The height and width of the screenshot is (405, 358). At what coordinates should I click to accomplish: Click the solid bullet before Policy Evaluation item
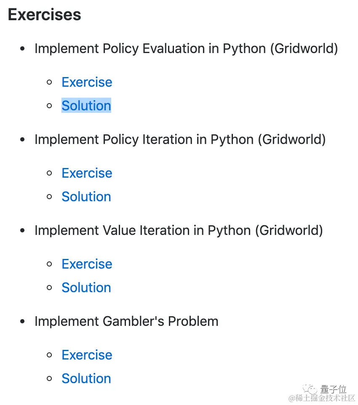[23, 49]
